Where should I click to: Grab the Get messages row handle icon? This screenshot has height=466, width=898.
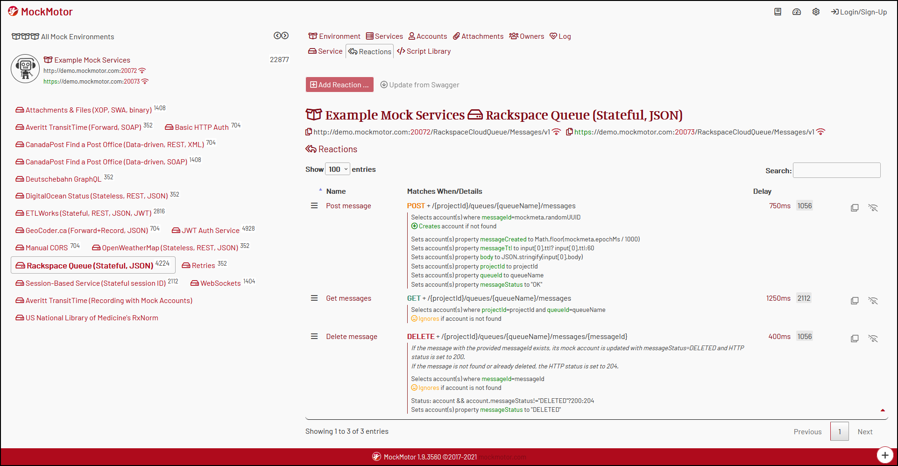pyautogui.click(x=314, y=298)
